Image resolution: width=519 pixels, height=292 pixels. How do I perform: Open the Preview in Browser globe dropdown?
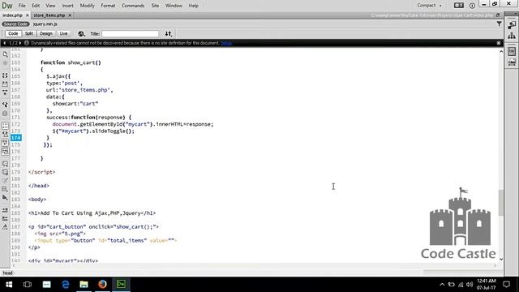tap(81, 33)
